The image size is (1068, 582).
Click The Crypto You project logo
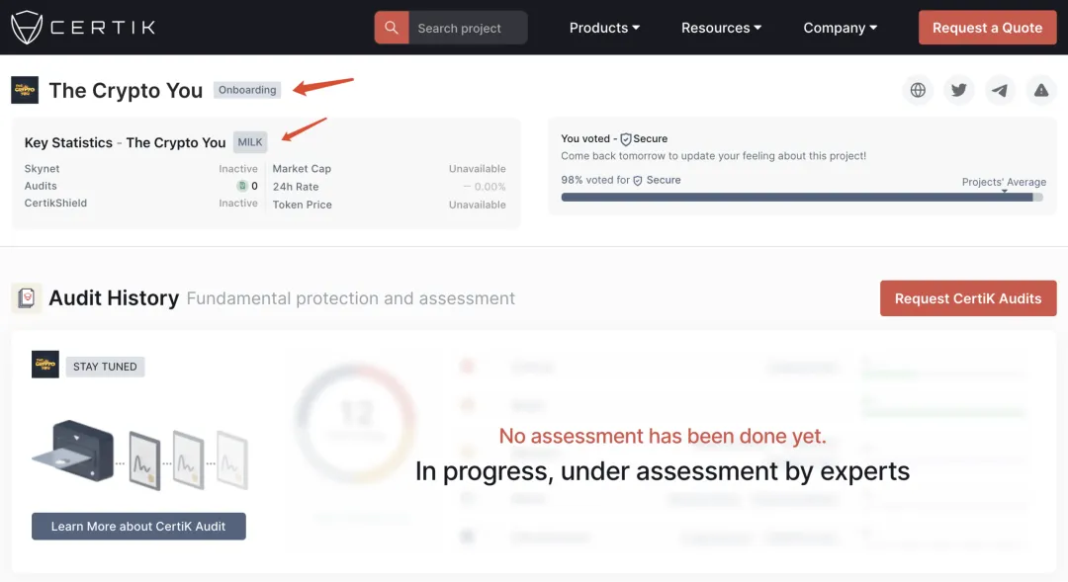(x=25, y=90)
